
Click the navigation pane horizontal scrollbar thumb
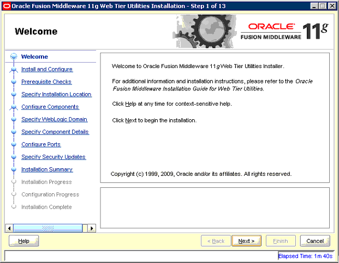click(48, 228)
